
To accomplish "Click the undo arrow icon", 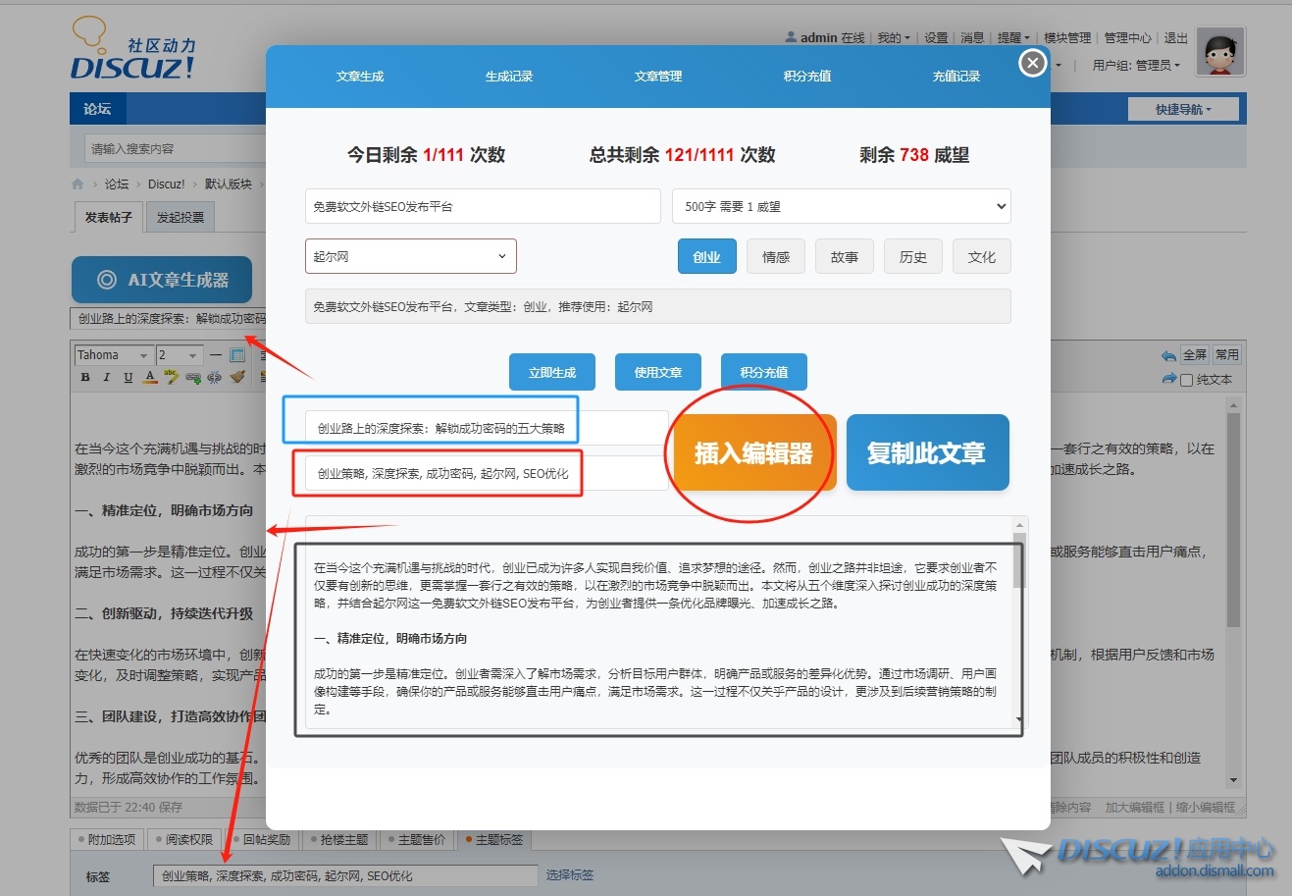I will click(1167, 355).
